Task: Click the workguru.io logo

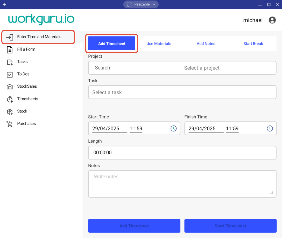Action: pos(41,19)
